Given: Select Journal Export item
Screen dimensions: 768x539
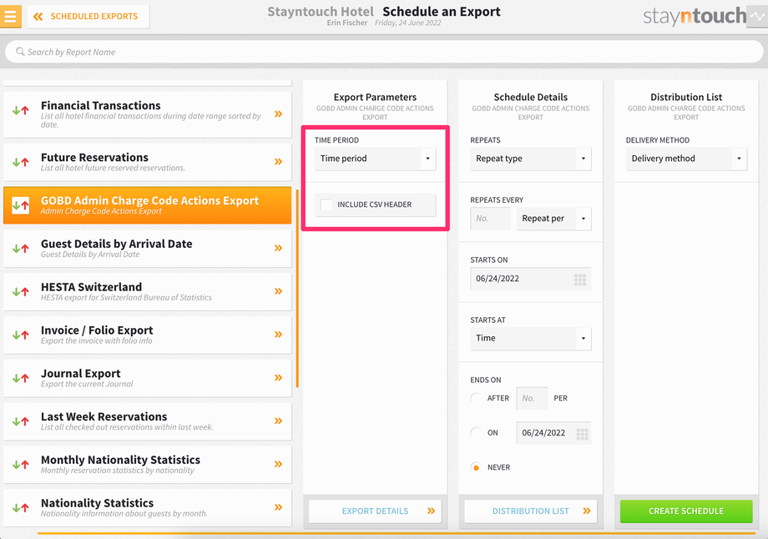Looking at the screenshot, I should pyautogui.click(x=148, y=378).
